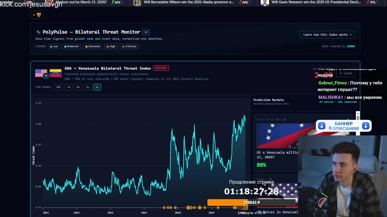Click the 3.00 y-axis value
The width and height of the screenshot is (387, 217).
(x=38, y=124)
